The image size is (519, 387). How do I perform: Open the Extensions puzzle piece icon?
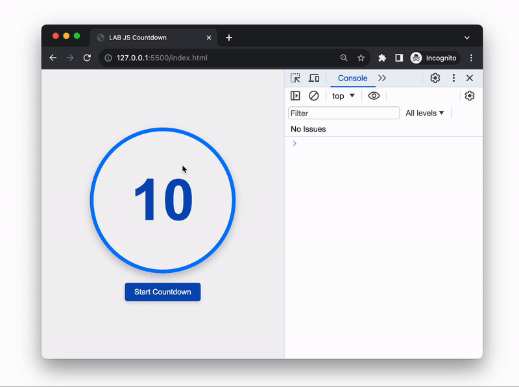[382, 58]
